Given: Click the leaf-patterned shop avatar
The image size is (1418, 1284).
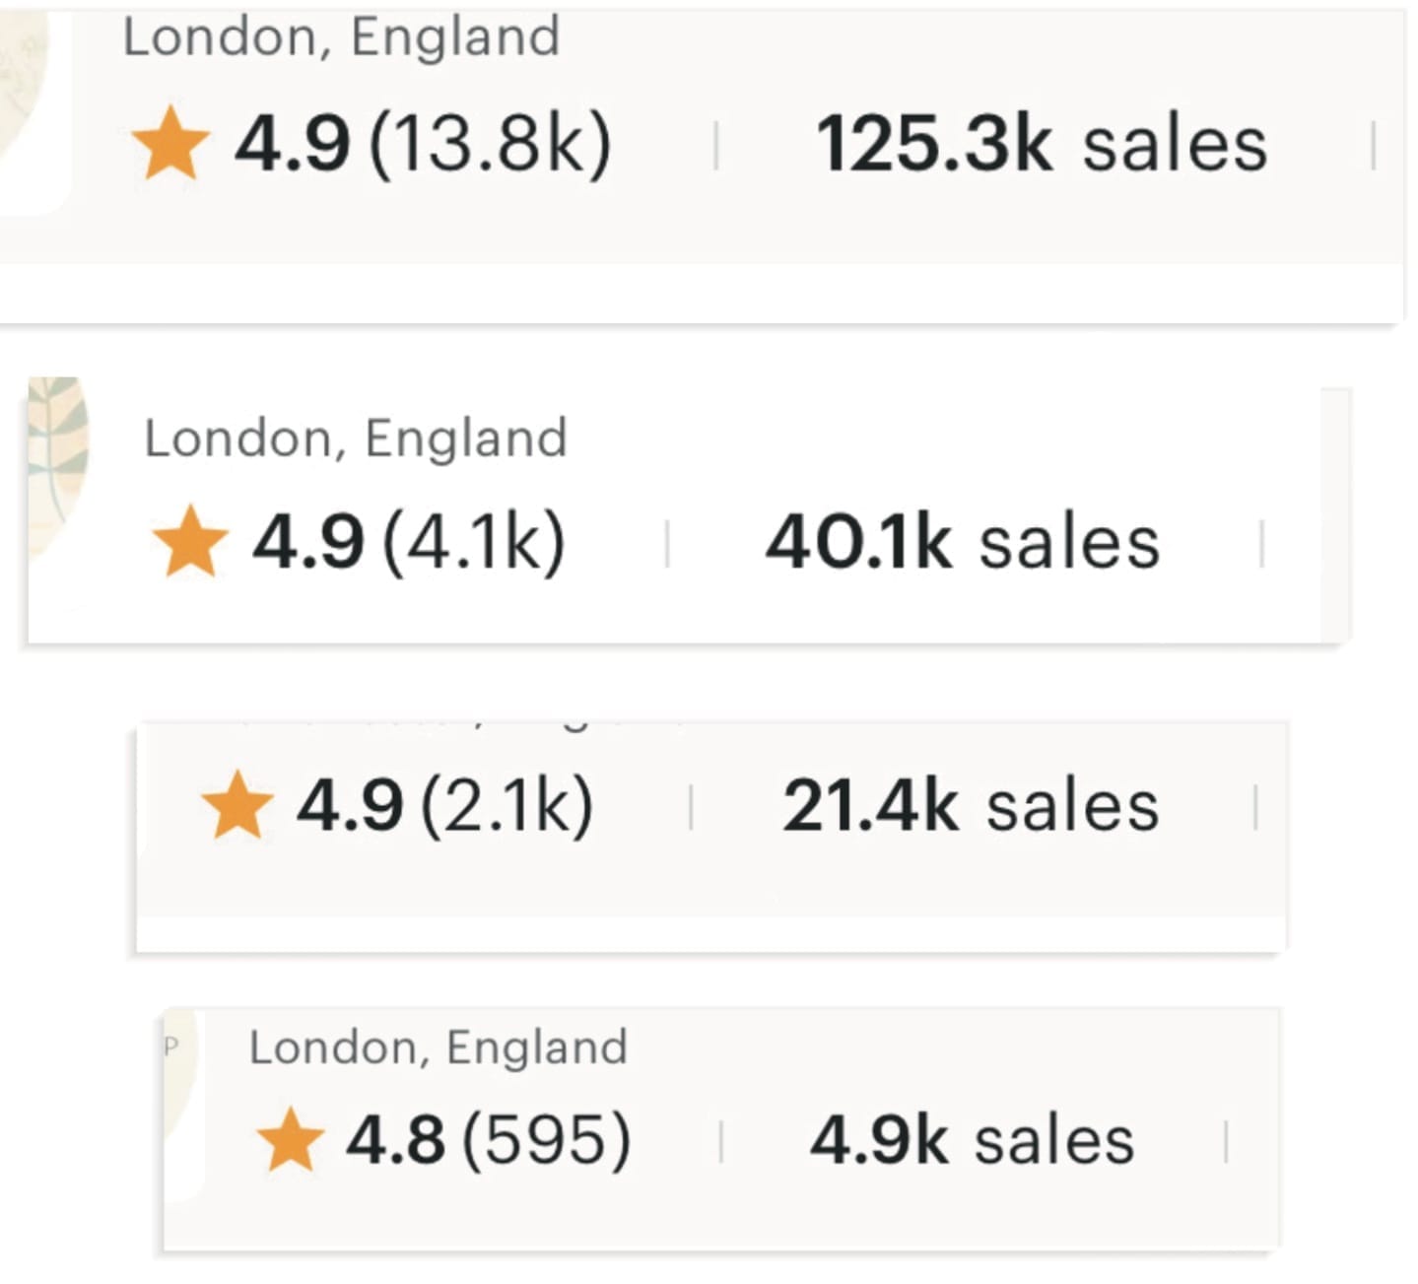Looking at the screenshot, I should (x=57, y=463).
